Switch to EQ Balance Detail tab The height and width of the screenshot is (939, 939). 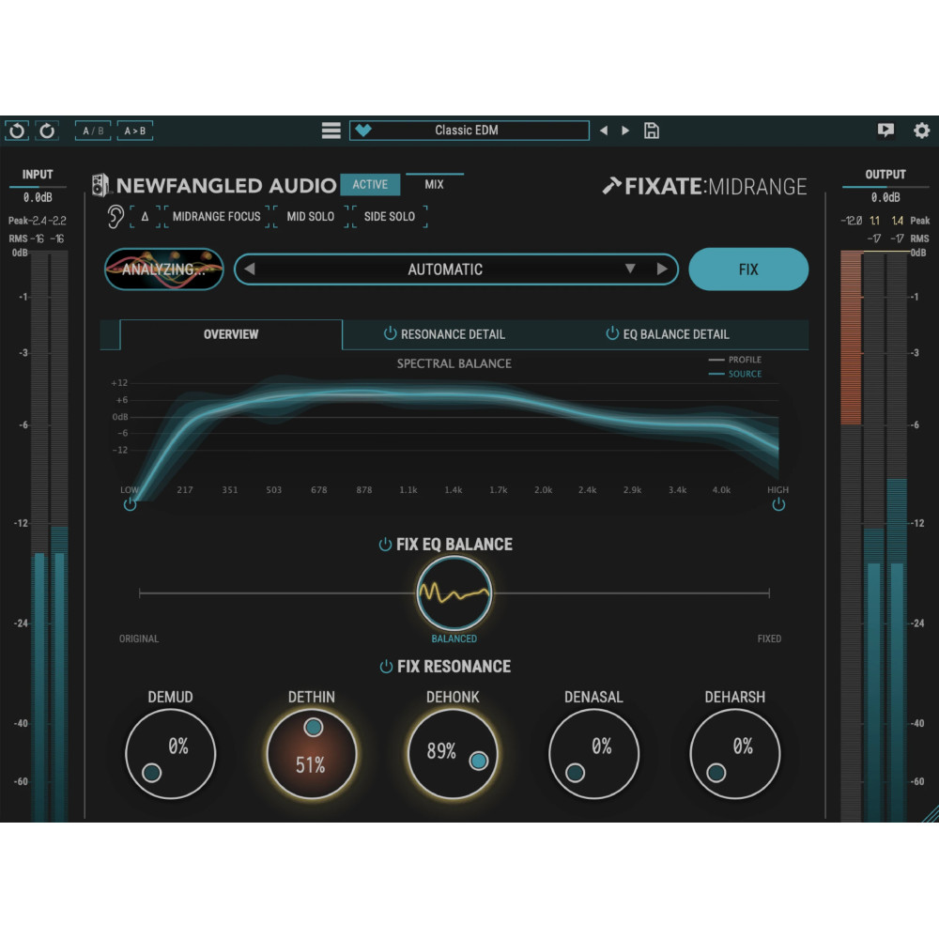click(x=667, y=334)
